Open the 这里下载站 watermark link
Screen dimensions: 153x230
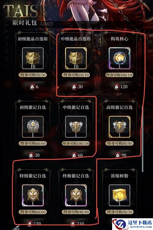132,224
